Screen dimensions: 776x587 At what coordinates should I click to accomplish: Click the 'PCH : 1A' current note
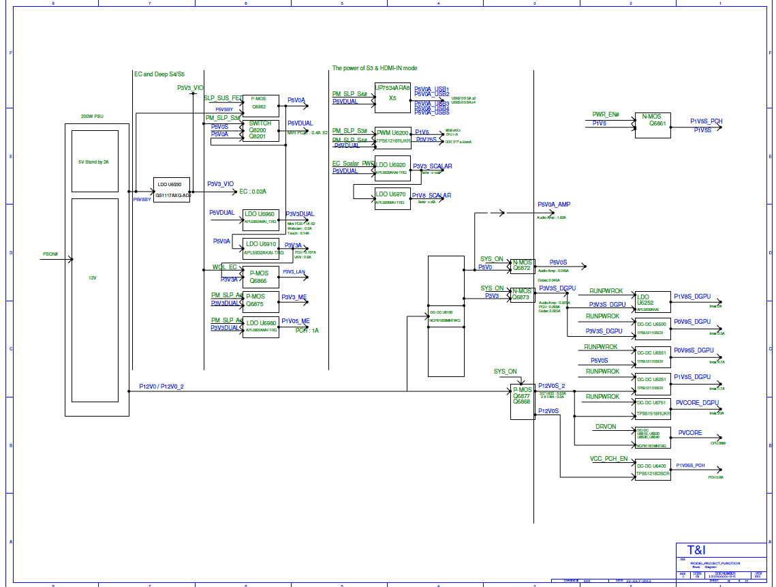tap(307, 331)
